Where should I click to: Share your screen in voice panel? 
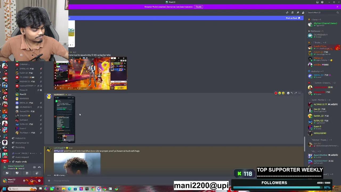tap(17, 173)
